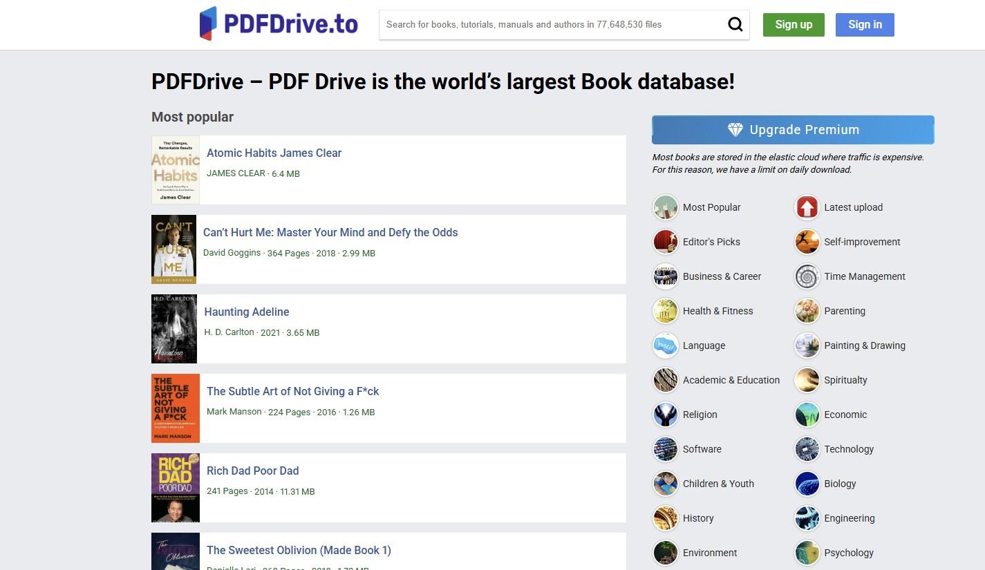Open Haunting Adeline title link
985x570 pixels.
point(247,312)
